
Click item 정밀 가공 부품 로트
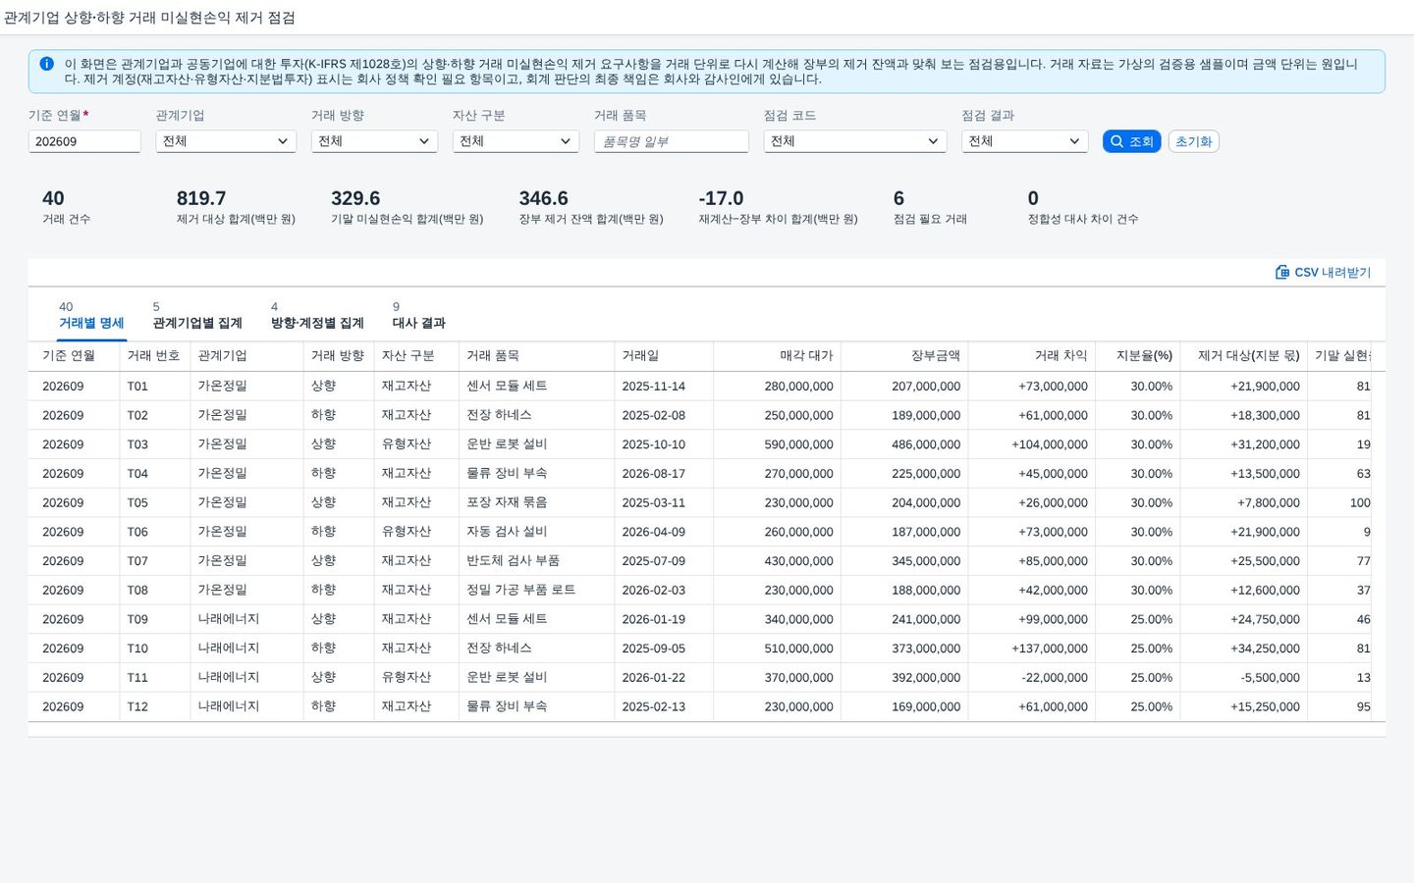coord(520,591)
